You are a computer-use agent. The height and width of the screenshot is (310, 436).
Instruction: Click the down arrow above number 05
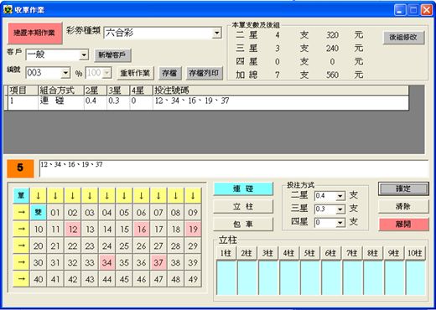pos(124,195)
